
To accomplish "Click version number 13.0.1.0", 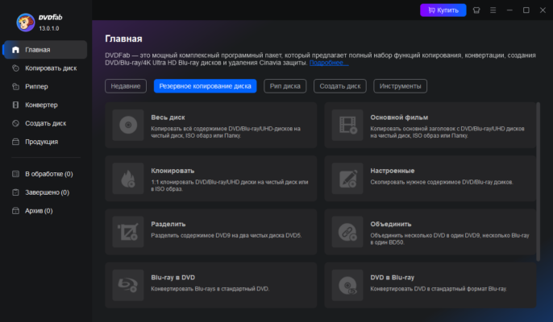I will [x=48, y=28].
